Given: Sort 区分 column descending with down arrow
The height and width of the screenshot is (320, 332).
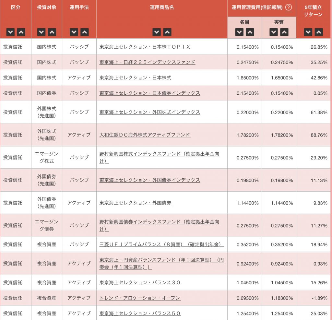Looking at the screenshot, I should click(11, 32).
